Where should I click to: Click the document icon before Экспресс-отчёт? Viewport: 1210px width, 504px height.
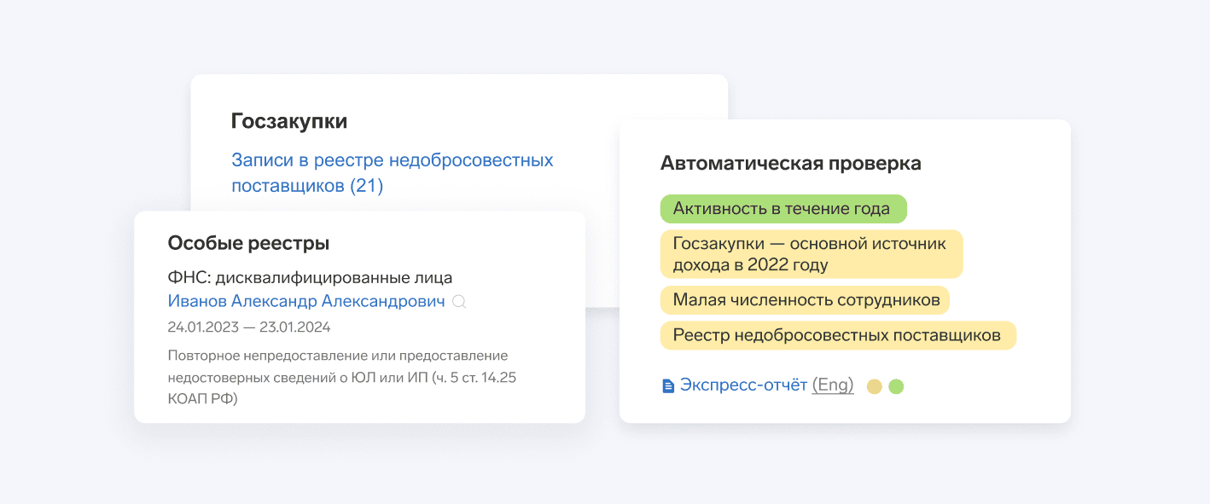point(668,386)
